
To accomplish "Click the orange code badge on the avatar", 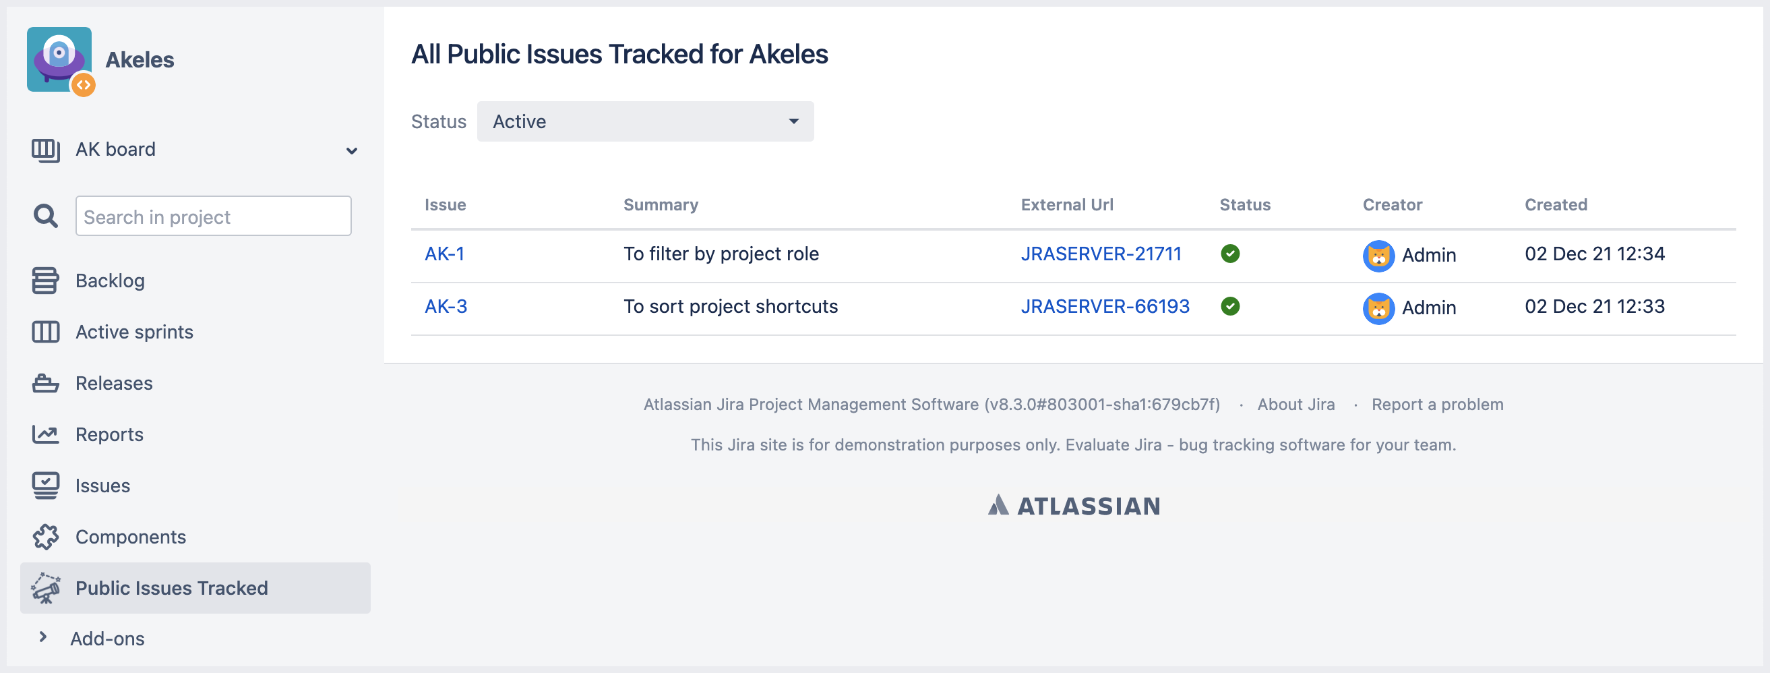I will 84,85.
